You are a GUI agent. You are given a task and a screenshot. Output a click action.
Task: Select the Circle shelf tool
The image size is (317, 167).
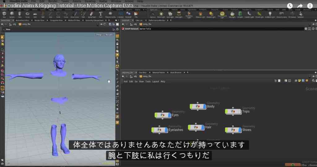click(x=58, y=14)
